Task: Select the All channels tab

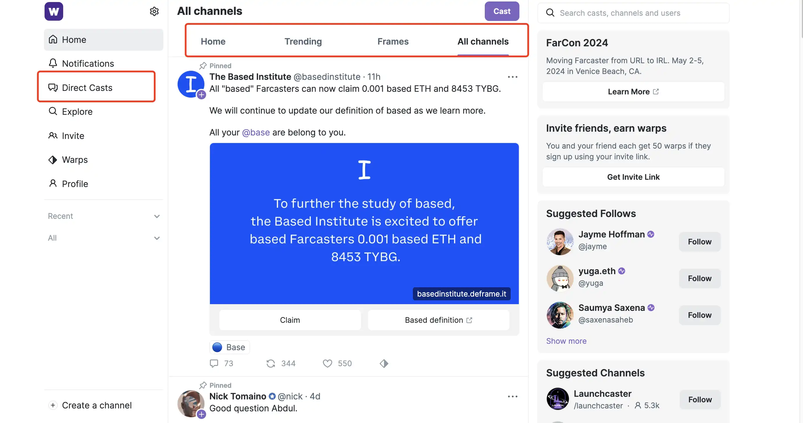Action: coord(483,41)
